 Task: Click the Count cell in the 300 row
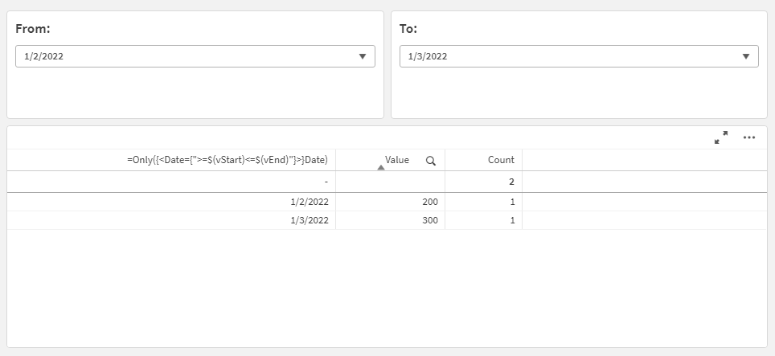pyautogui.click(x=511, y=220)
